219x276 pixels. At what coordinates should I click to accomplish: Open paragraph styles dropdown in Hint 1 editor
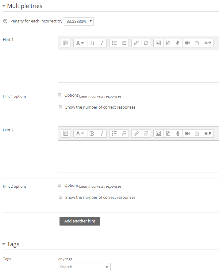pos(80,43)
